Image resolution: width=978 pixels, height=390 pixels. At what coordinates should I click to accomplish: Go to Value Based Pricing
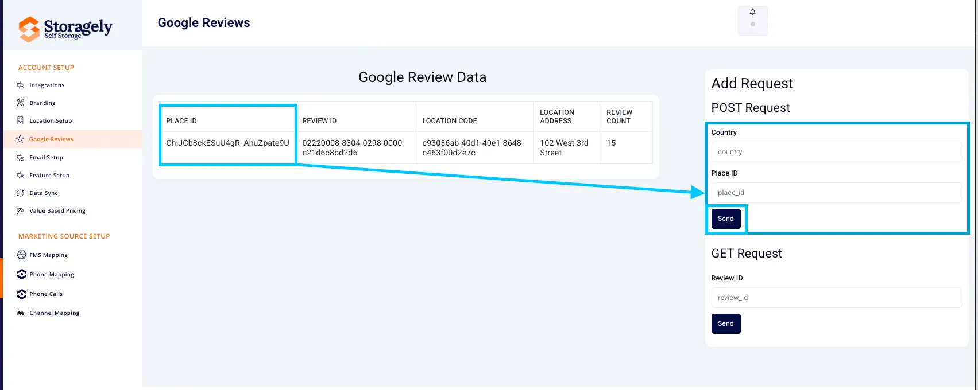[x=57, y=211]
